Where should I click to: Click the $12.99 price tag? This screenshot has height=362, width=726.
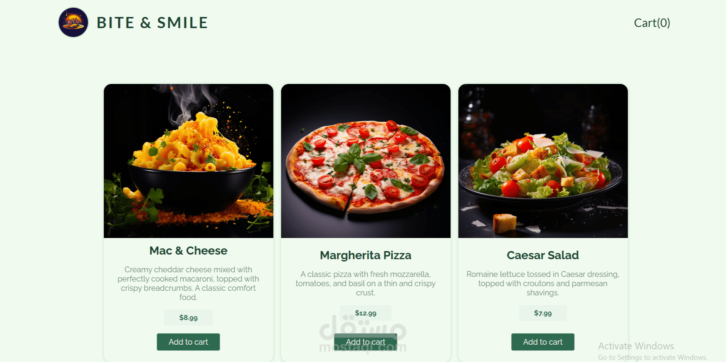point(366,313)
